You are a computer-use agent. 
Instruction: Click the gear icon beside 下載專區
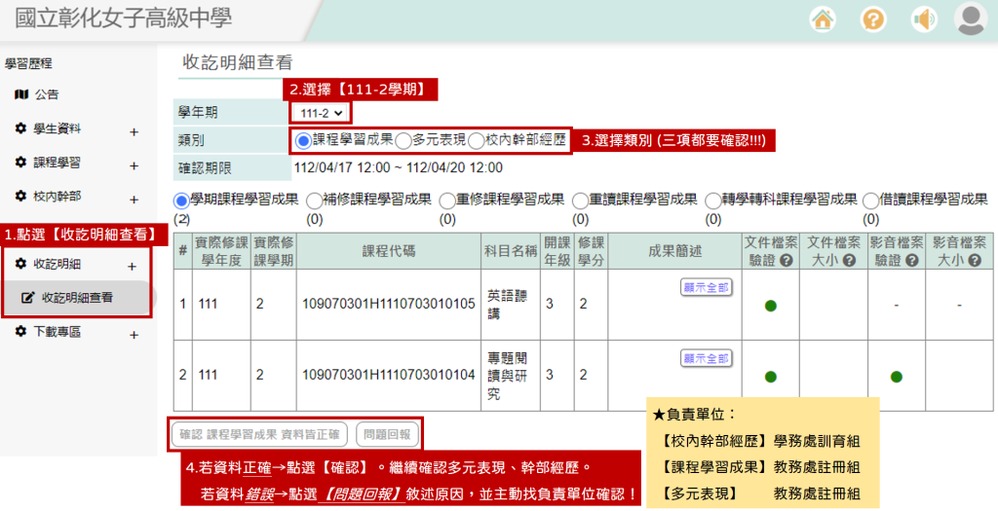point(20,331)
